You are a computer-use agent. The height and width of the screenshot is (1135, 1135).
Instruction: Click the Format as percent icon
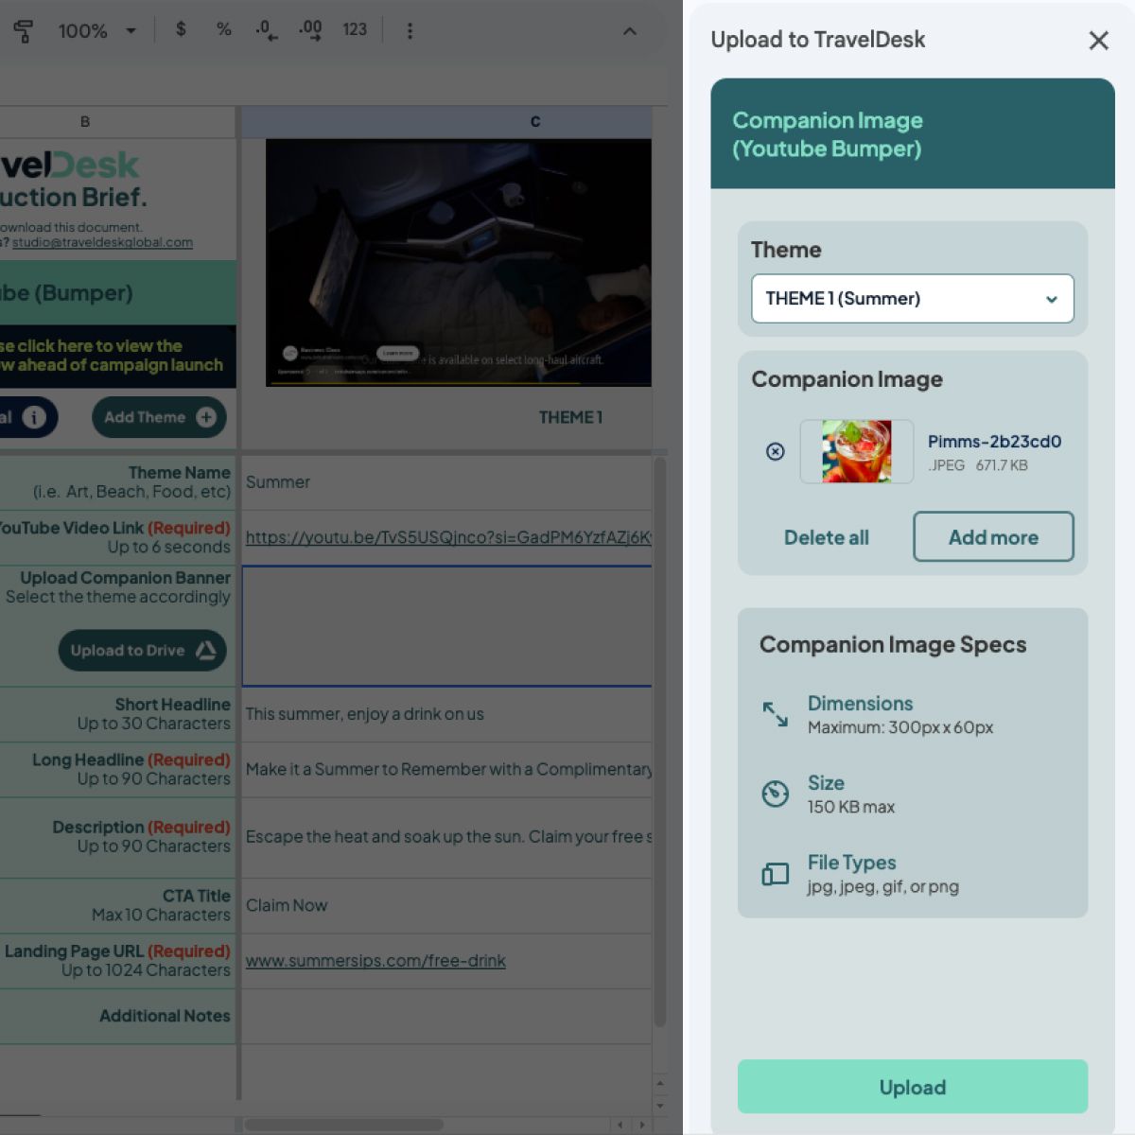click(x=223, y=29)
